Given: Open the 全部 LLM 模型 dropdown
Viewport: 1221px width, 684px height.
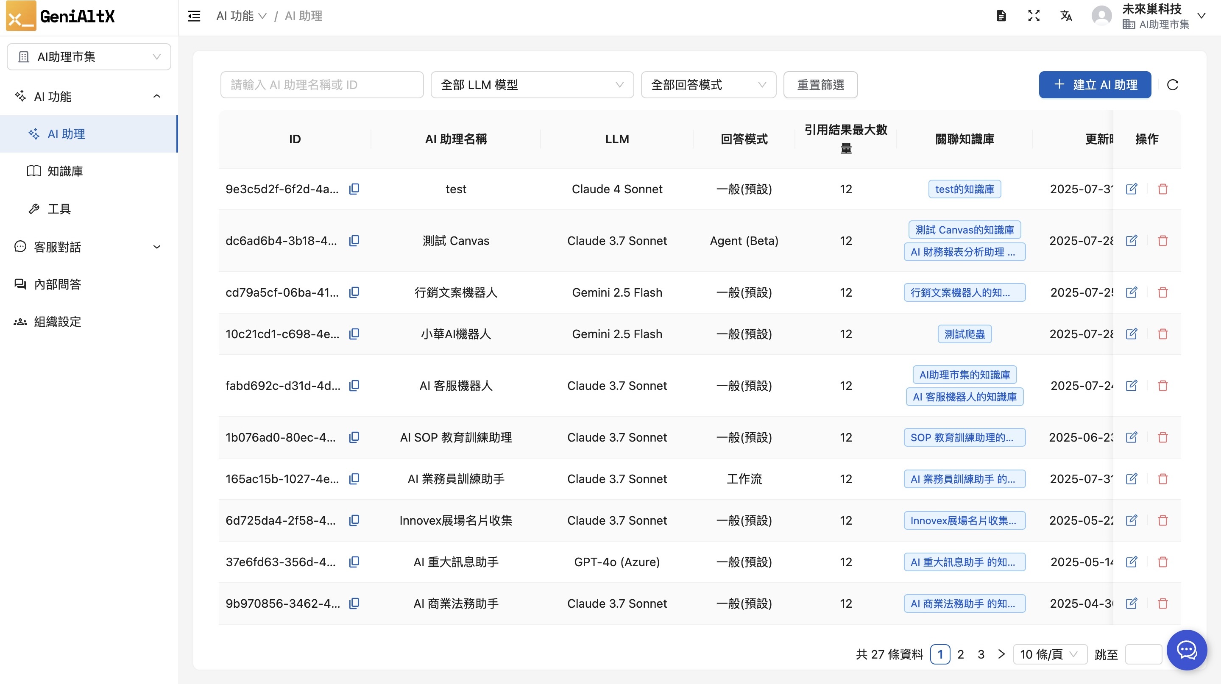Looking at the screenshot, I should (532, 85).
